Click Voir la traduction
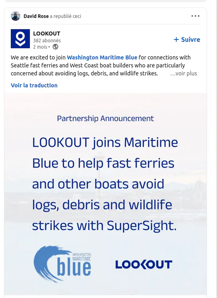The width and height of the screenshot is (217, 298). pos(34,85)
